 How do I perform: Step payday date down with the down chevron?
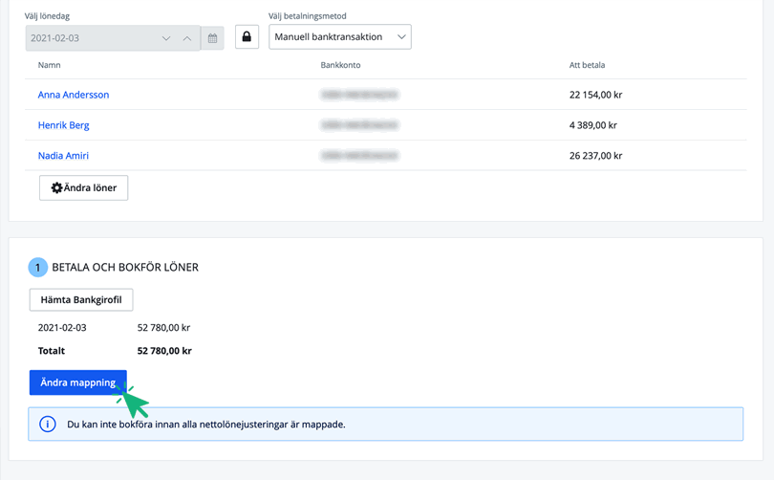coord(166,38)
